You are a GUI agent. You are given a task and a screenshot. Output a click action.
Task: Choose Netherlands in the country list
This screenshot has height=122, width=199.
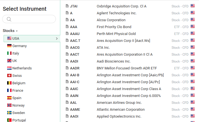(x=22, y=68)
